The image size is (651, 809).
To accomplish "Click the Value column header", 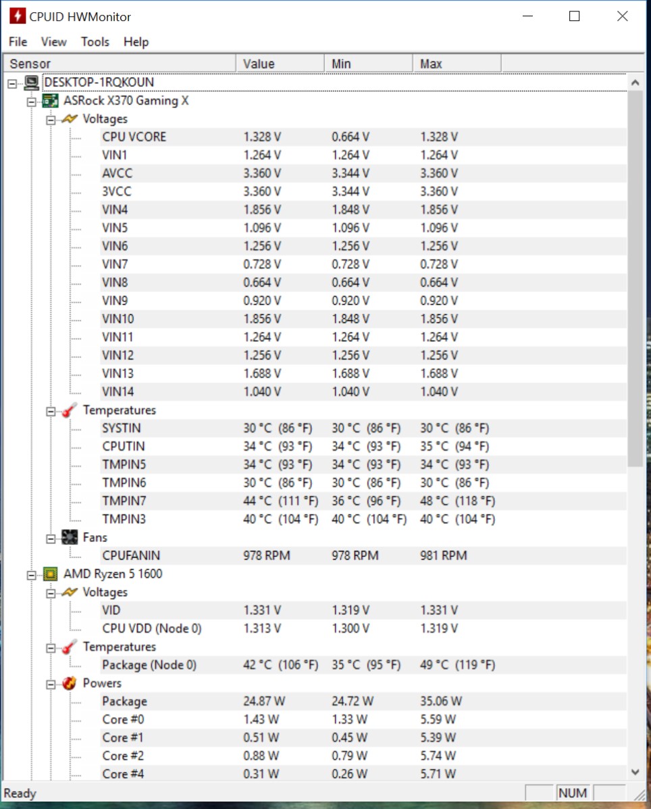I will 280,64.
